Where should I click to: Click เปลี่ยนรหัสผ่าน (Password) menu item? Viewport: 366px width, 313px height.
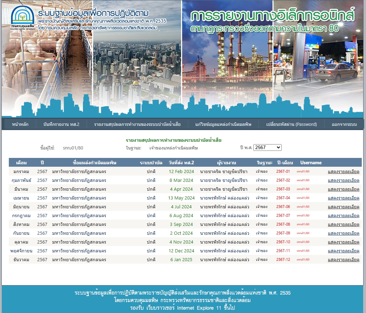tap(291, 124)
